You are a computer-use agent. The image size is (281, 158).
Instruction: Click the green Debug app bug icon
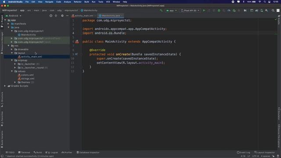(219, 11)
